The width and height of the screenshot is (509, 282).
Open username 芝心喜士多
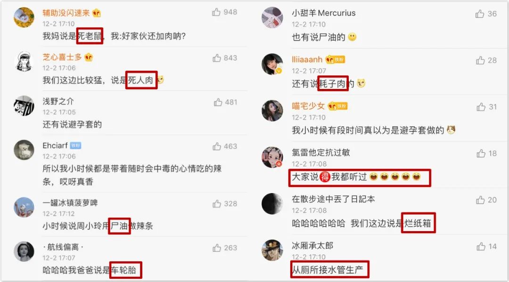(x=62, y=57)
